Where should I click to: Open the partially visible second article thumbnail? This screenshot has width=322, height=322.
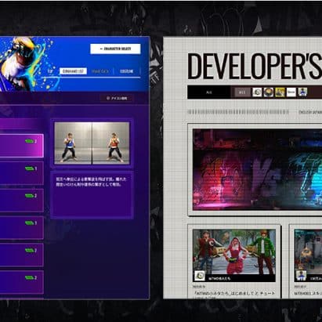(308, 255)
